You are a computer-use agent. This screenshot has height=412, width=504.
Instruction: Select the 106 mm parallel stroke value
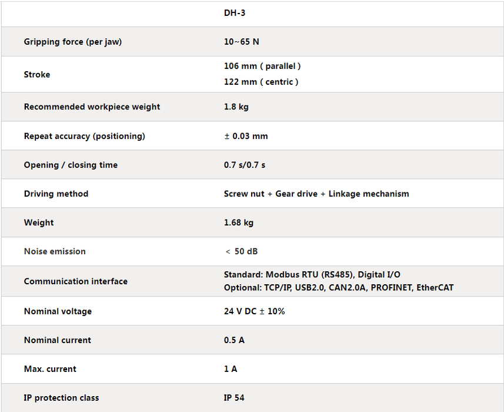tap(262, 66)
